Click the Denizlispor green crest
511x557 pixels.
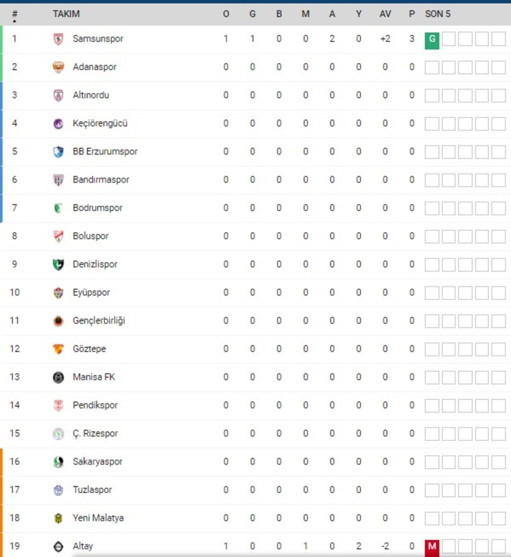coord(58,264)
